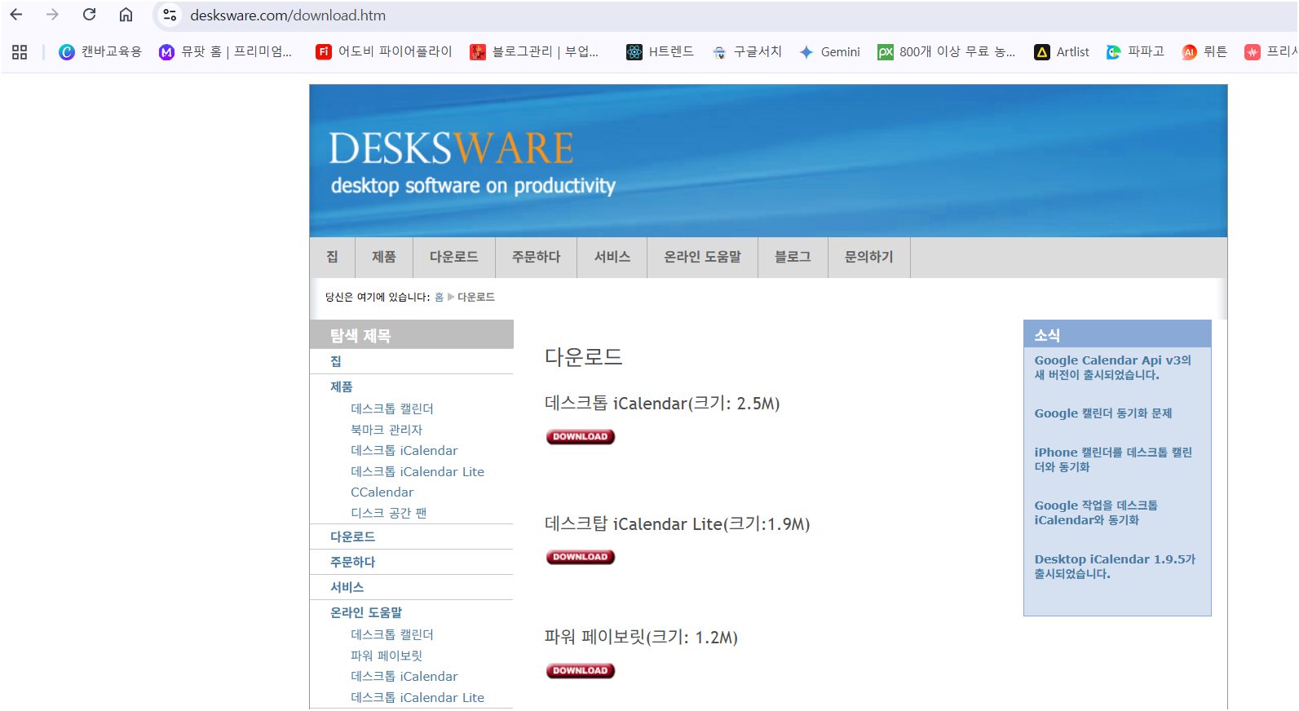The height and width of the screenshot is (711, 1299).
Task: Select the 주문하다 navigation tab
Action: [536, 257]
